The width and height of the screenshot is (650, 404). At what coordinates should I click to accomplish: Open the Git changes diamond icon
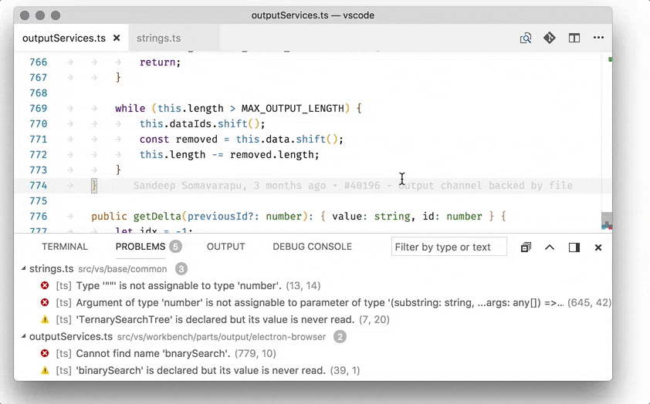coord(550,38)
